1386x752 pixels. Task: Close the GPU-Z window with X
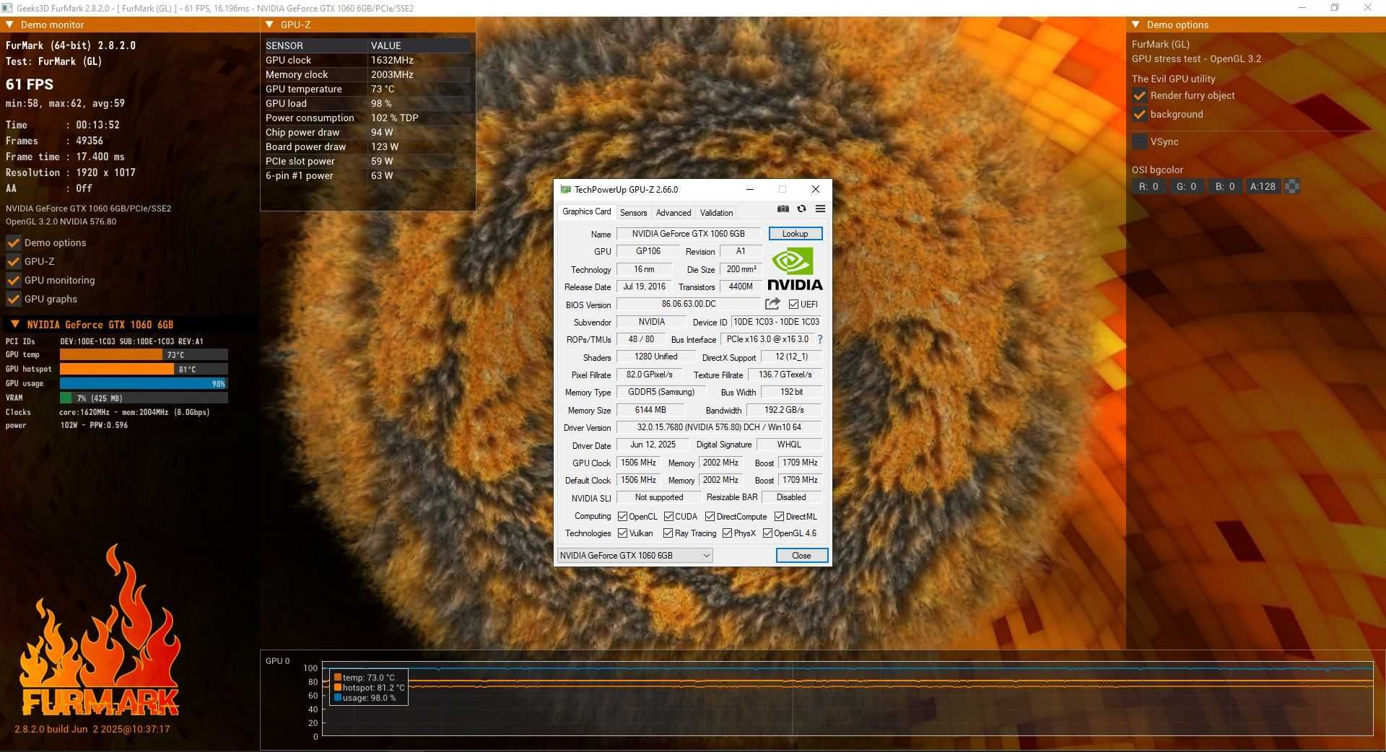(815, 189)
